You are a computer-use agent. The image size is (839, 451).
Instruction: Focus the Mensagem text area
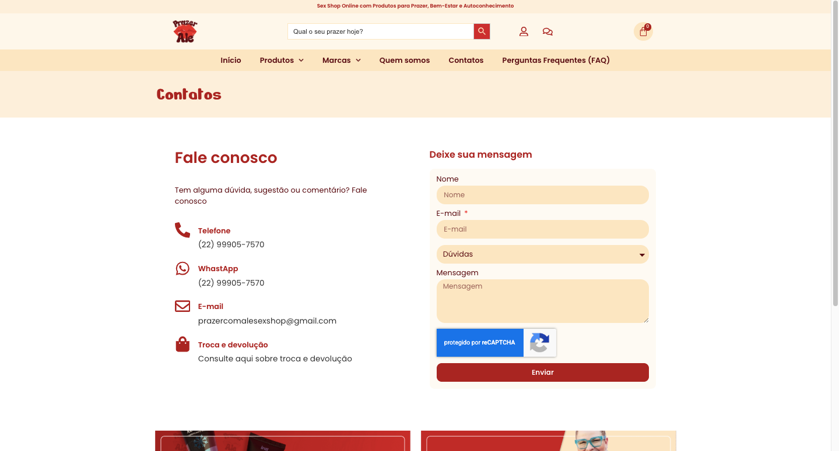click(542, 301)
